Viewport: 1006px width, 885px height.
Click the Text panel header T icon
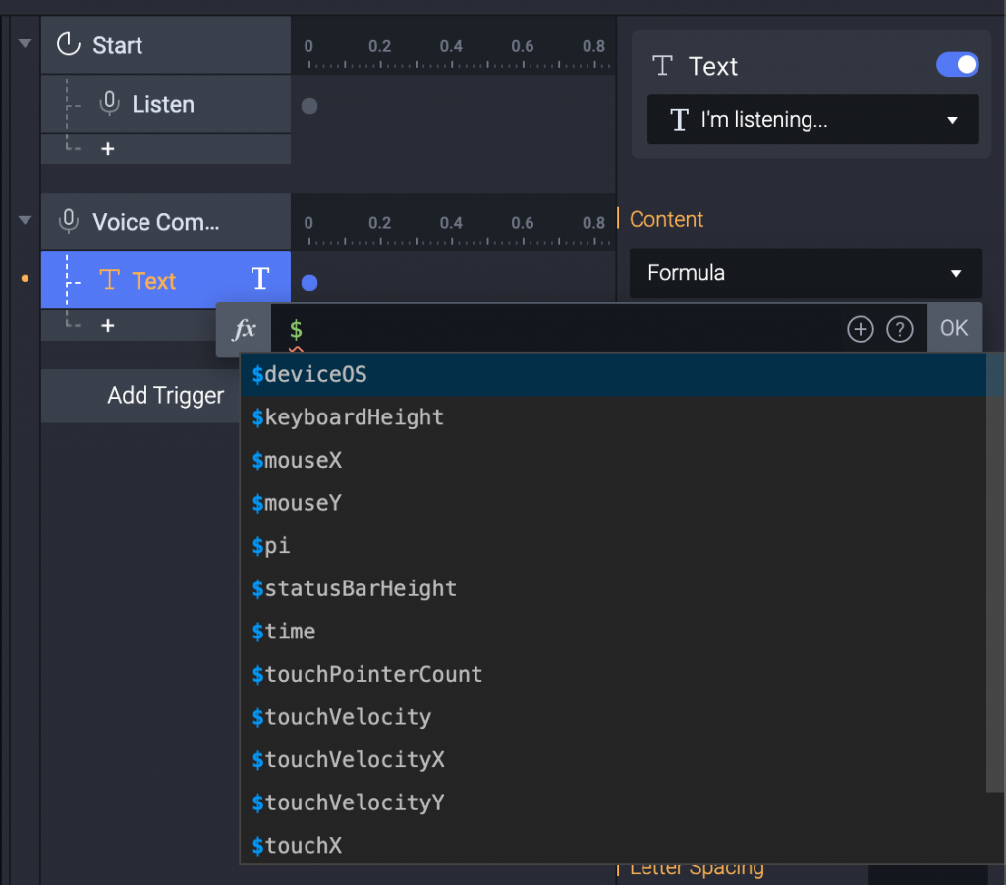click(663, 66)
